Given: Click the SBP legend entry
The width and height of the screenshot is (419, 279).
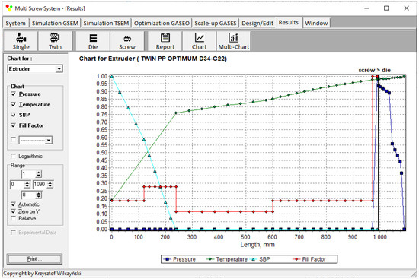Looking at the screenshot, I should click(x=260, y=259).
